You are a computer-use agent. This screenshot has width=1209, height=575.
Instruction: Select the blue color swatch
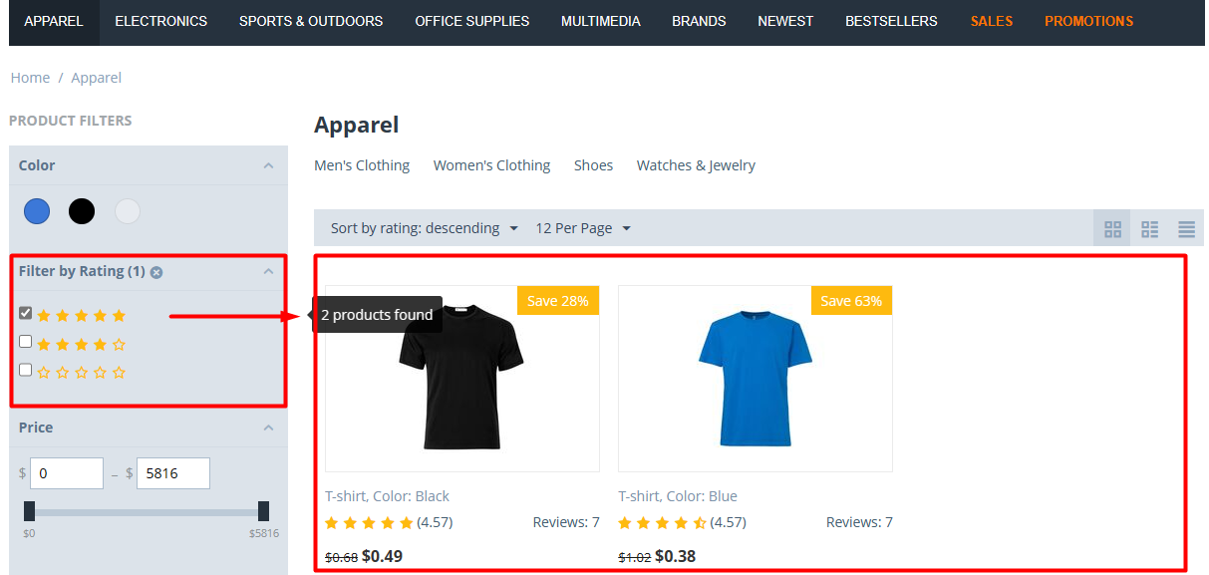[x=37, y=211]
